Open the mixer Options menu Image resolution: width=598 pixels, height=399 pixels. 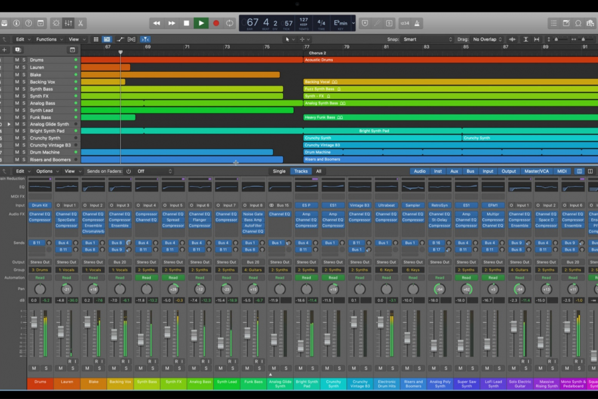pos(46,171)
